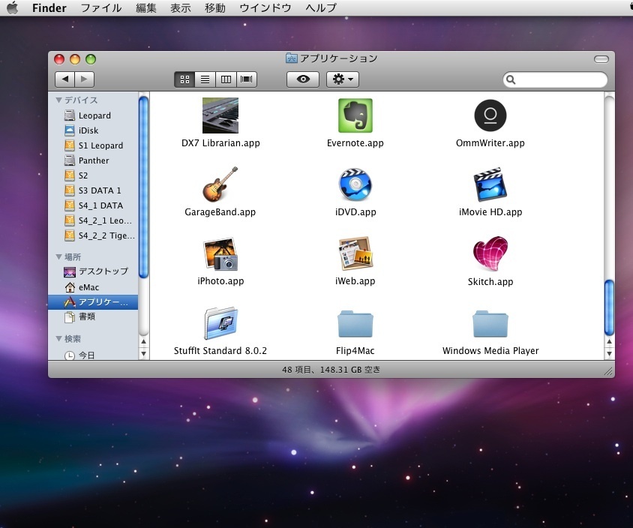This screenshot has height=528, width=633.
Task: Switch to list view mode
Action: click(x=205, y=79)
